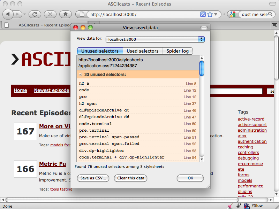
Task: Click the browser window toolbar toggle pill
Action: coord(273,4)
